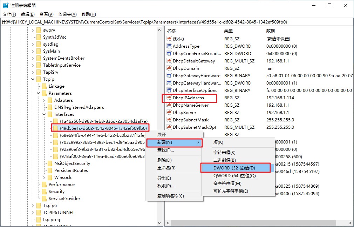Select the AddressType DWORD value icon
This screenshot has height=227, width=354.
point(169,46)
